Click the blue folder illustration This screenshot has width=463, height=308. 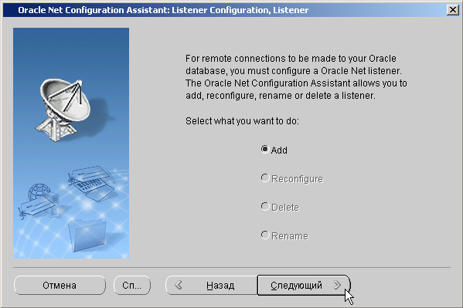(x=87, y=235)
